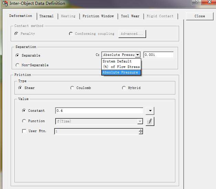Switch to the Deformation tab
The height and width of the screenshot is (189, 216).
pyautogui.click(x=21, y=16)
